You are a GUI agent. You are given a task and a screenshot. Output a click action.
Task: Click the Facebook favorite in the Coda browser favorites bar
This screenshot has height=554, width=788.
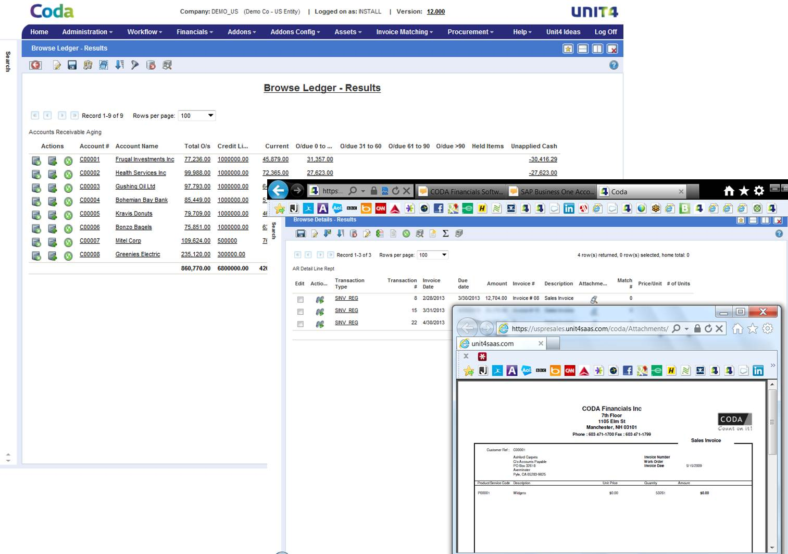click(x=439, y=208)
